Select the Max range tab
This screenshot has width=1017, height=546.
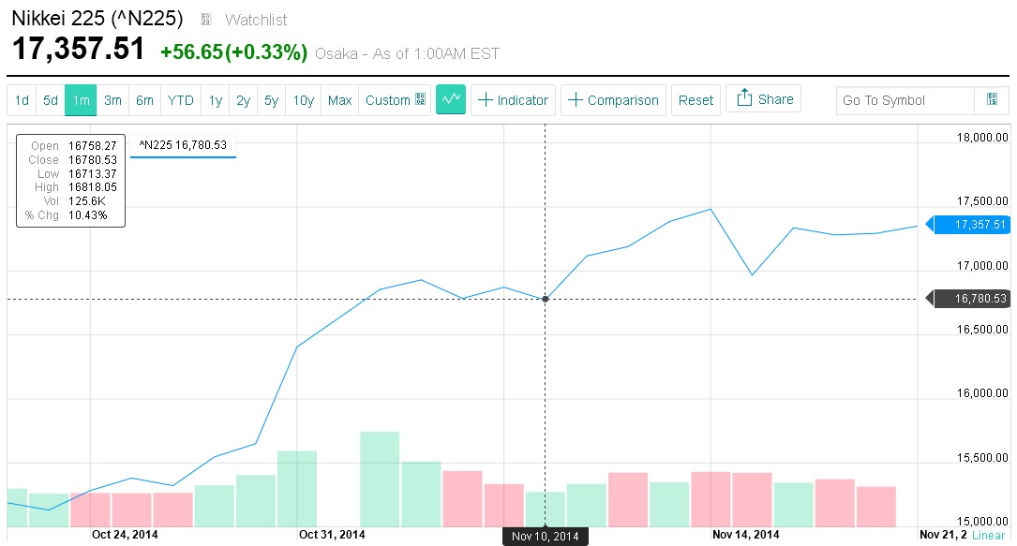point(339,100)
